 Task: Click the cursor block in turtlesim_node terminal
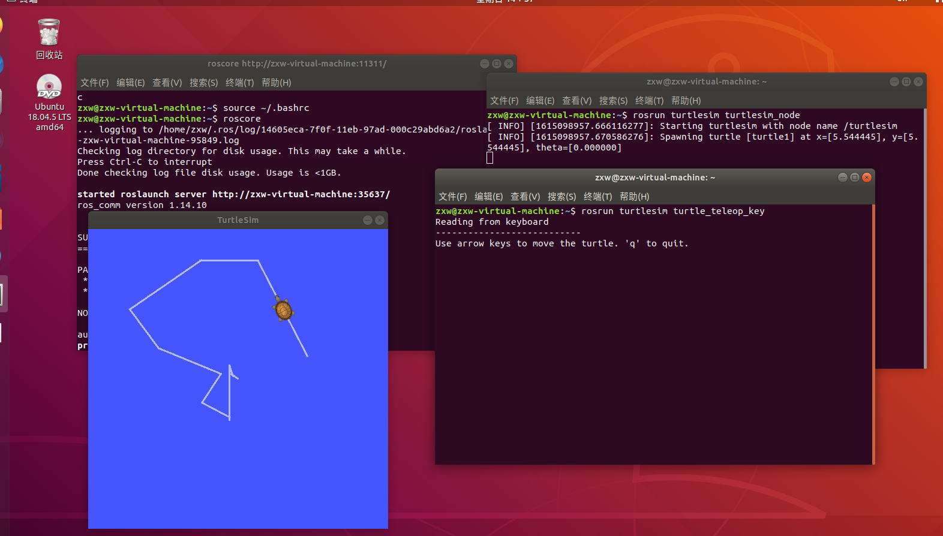point(490,158)
